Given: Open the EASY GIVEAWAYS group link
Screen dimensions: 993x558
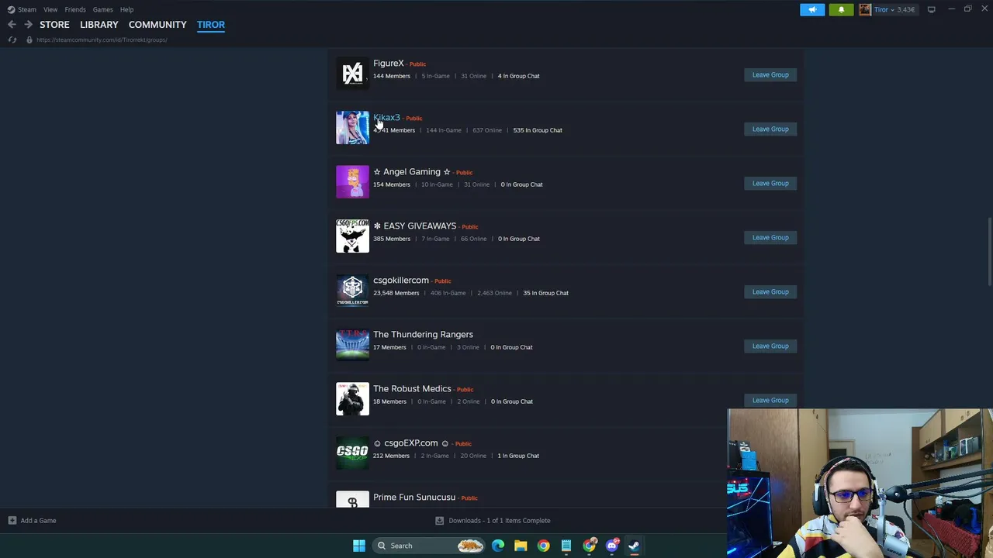Looking at the screenshot, I should pyautogui.click(x=415, y=226).
